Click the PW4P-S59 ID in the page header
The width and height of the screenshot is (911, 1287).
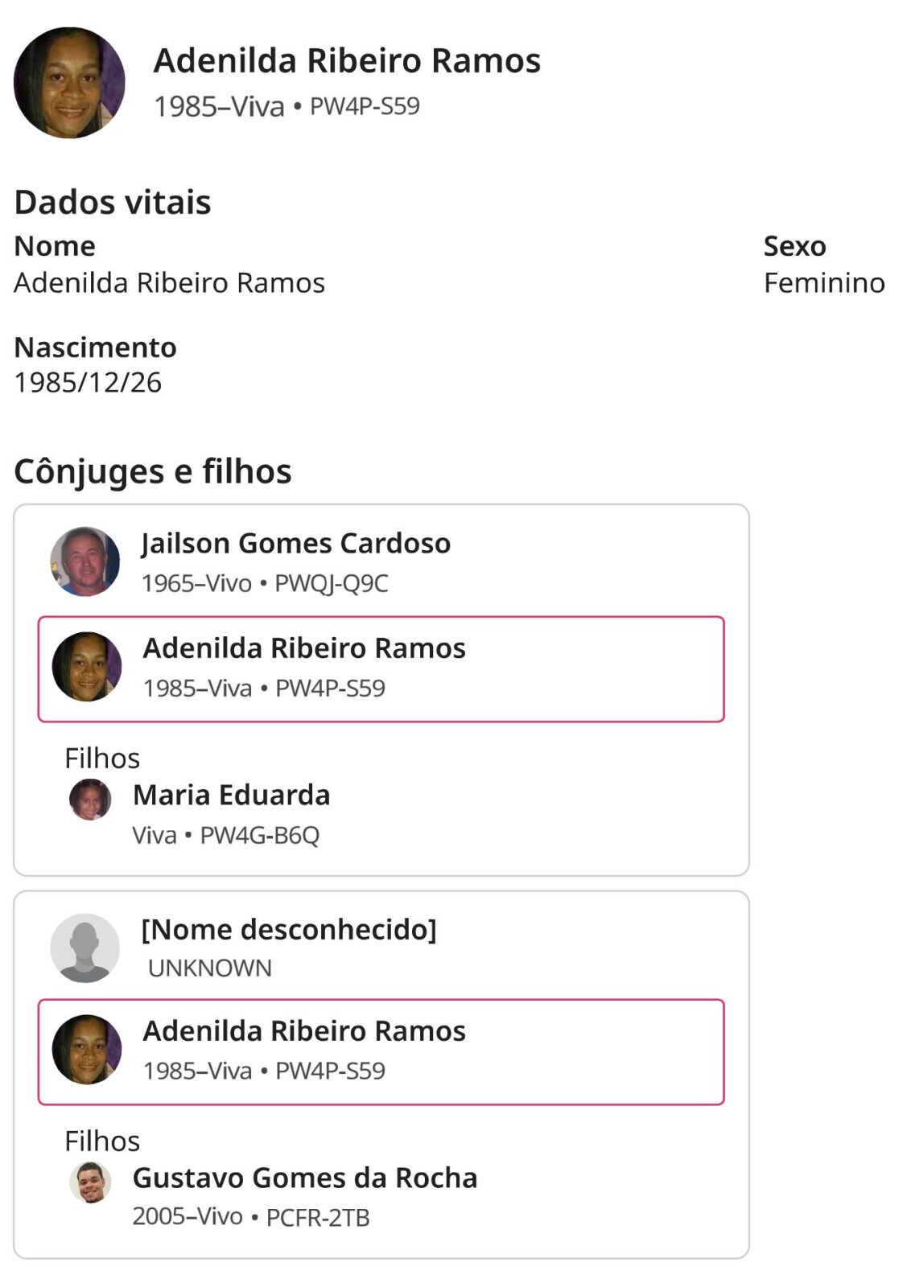pyautogui.click(x=365, y=107)
